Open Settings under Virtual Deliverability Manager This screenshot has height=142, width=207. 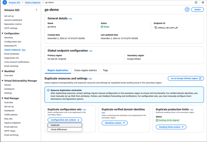[x=8, y=93]
